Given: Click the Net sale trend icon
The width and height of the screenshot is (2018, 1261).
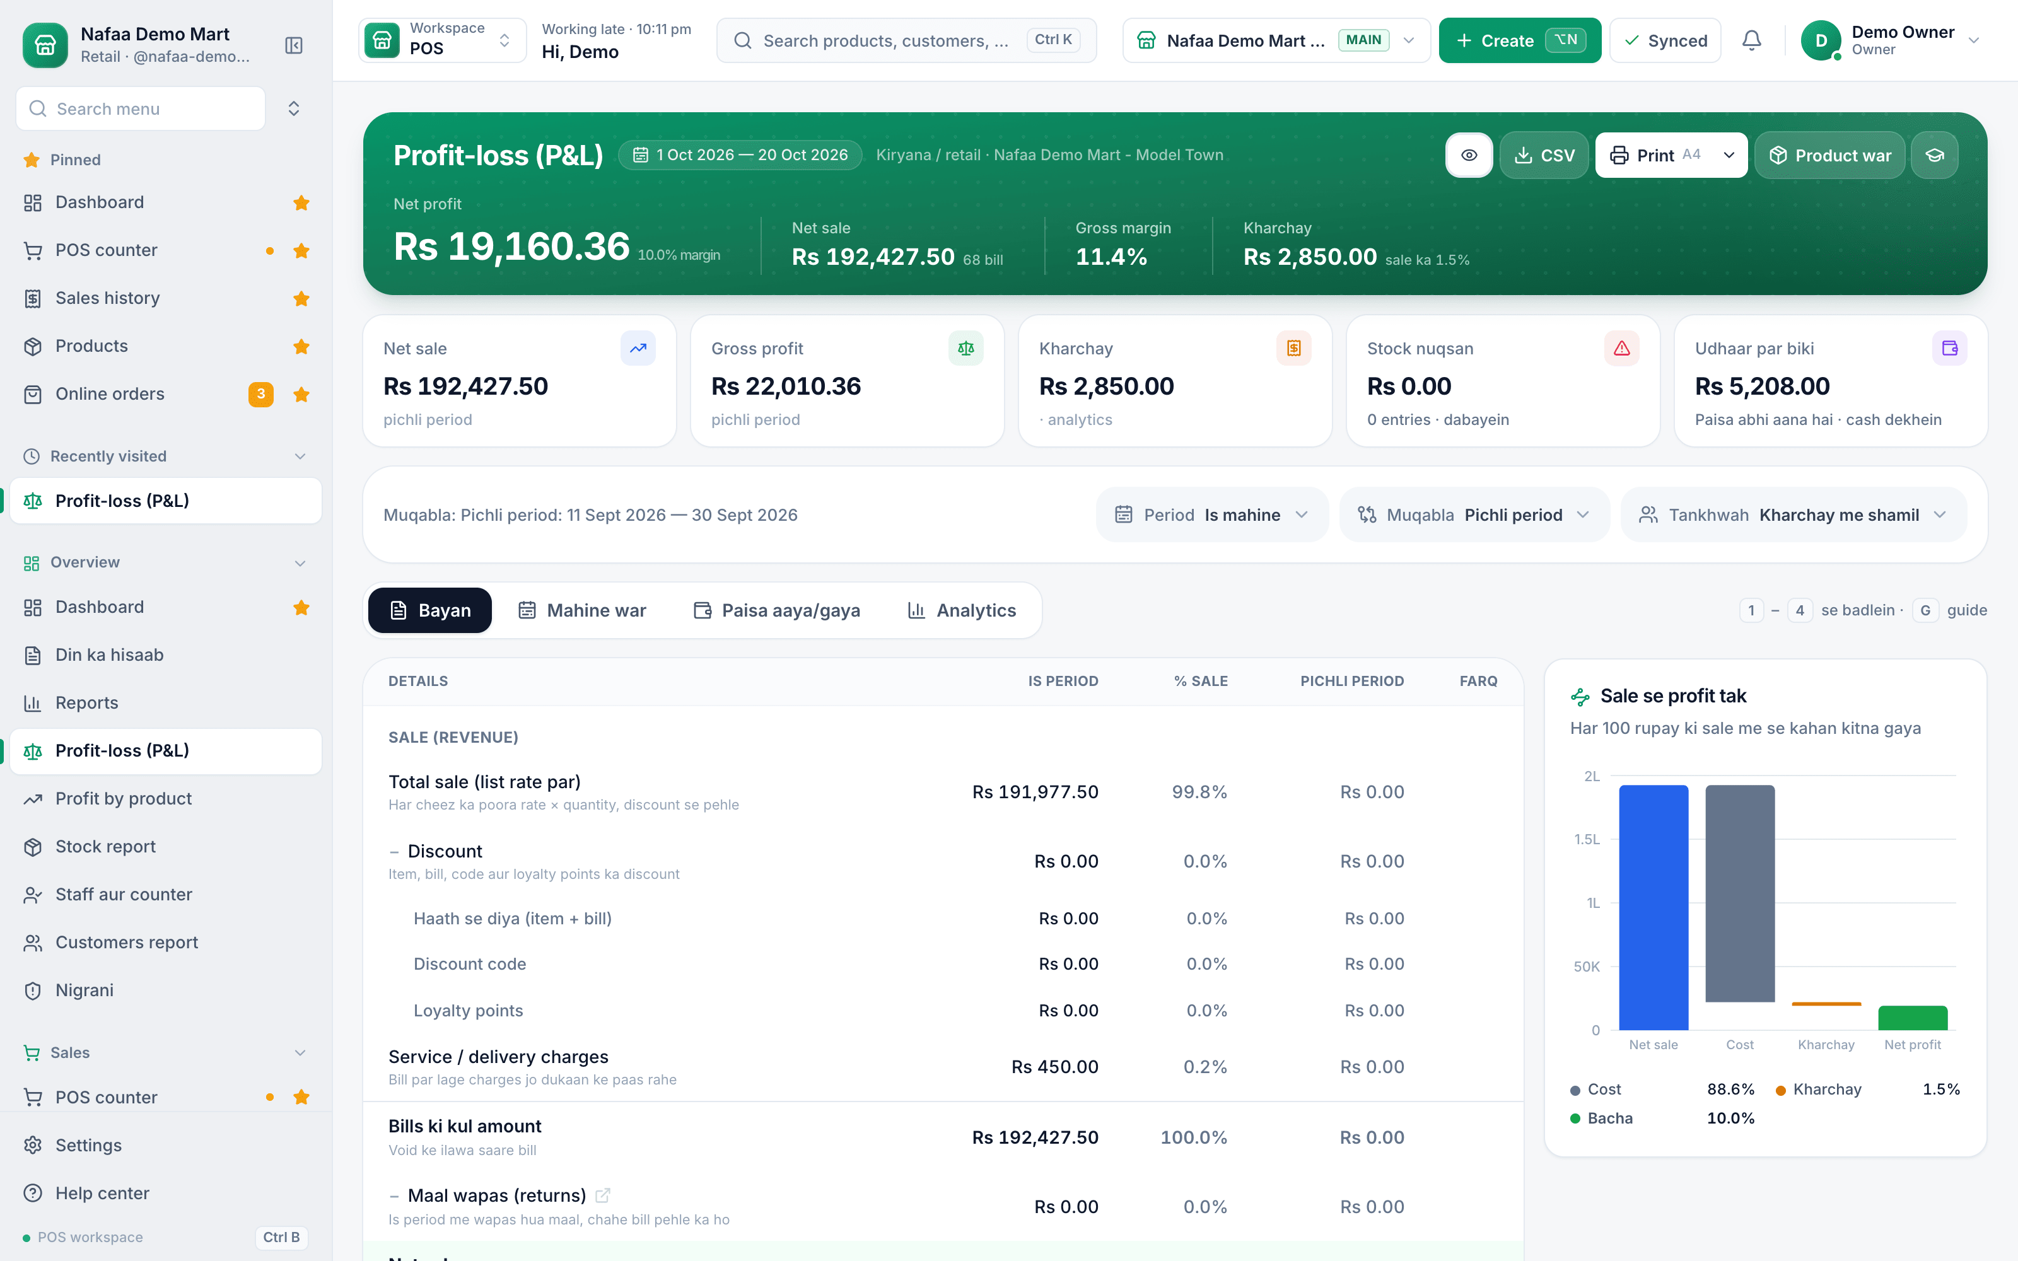Looking at the screenshot, I should coord(638,349).
